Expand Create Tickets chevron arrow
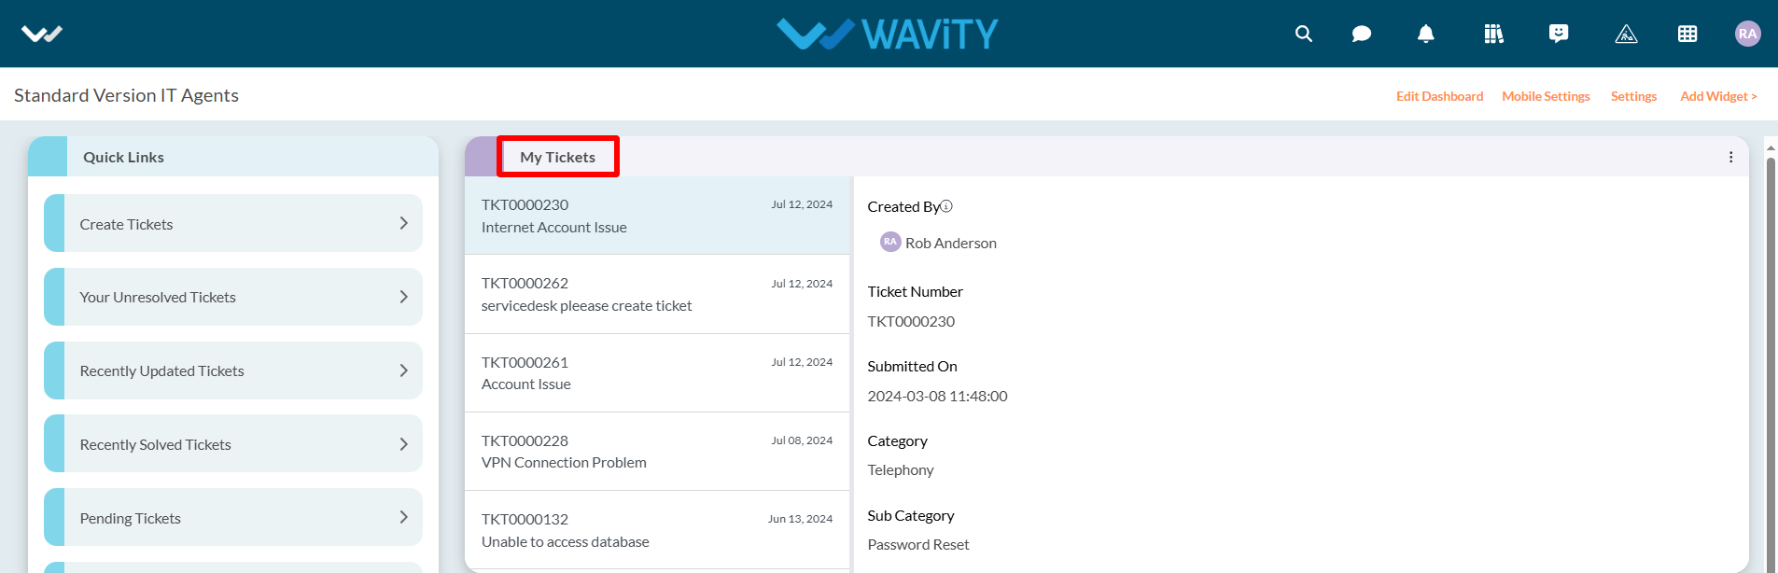1778x573 pixels. 403,223
